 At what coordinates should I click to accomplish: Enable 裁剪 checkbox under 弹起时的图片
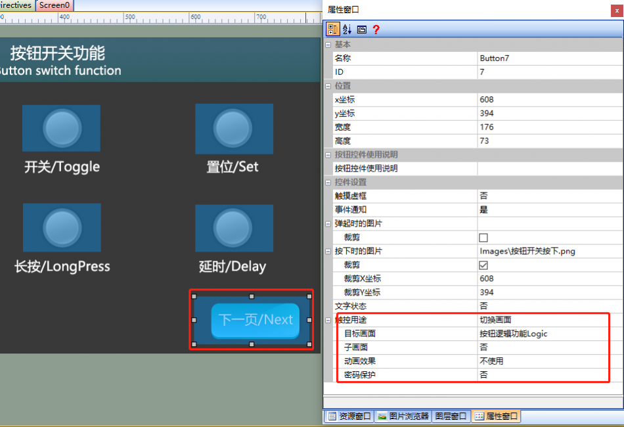pyautogui.click(x=483, y=238)
